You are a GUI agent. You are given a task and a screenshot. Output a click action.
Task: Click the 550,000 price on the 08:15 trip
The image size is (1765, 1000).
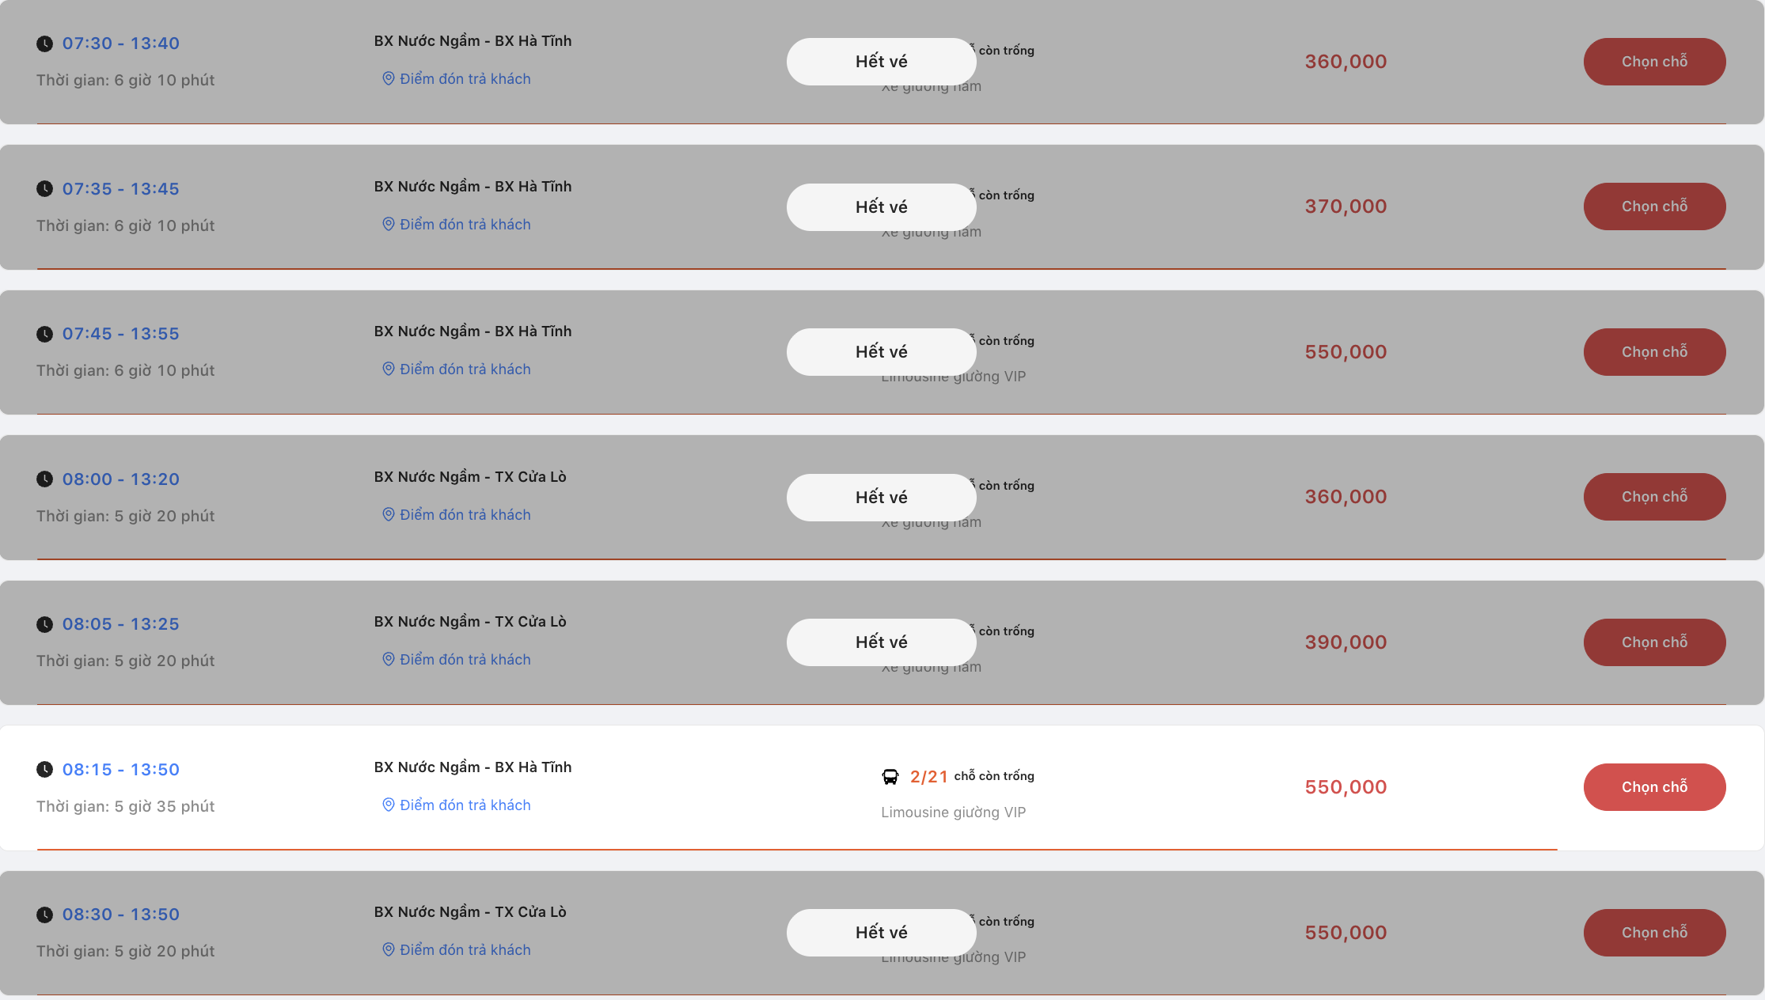click(x=1346, y=787)
